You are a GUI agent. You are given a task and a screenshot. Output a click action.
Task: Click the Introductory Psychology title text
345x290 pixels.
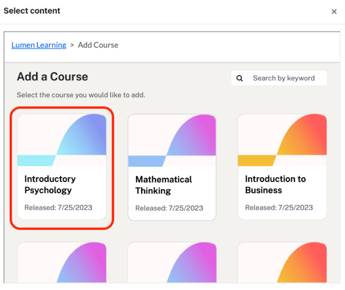pyautogui.click(x=50, y=185)
